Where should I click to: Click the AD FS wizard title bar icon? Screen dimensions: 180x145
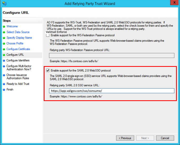coord(4,3)
